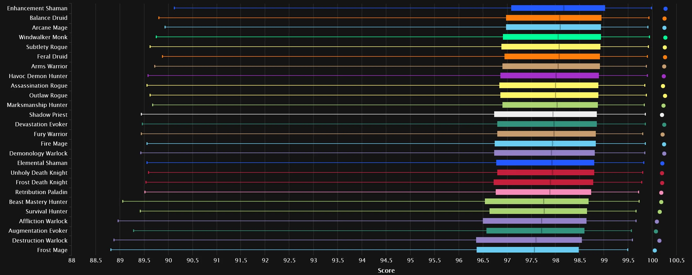692x275 pixels.
Task: Click the Augmentation Evoker teal outlier dot
Action: (x=656, y=231)
